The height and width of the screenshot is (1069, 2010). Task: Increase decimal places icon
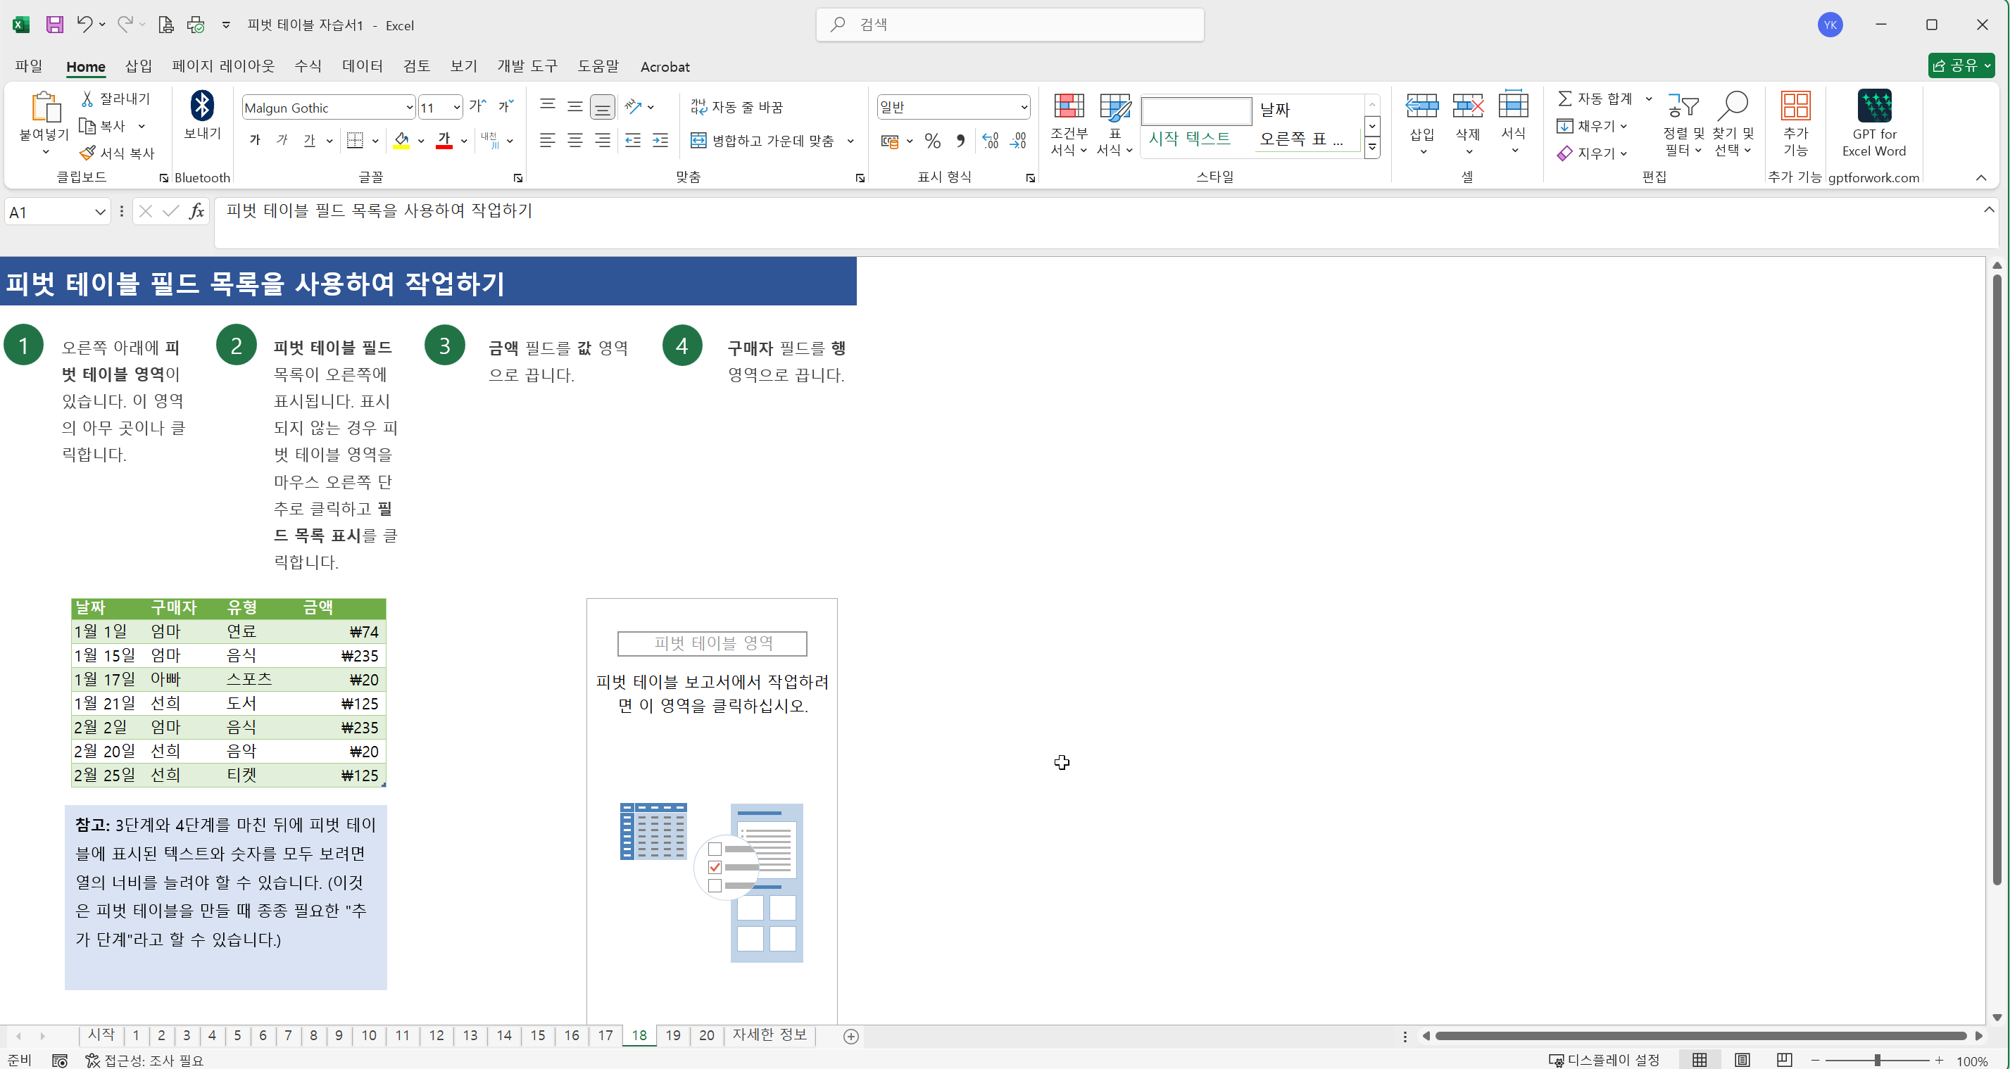point(991,141)
